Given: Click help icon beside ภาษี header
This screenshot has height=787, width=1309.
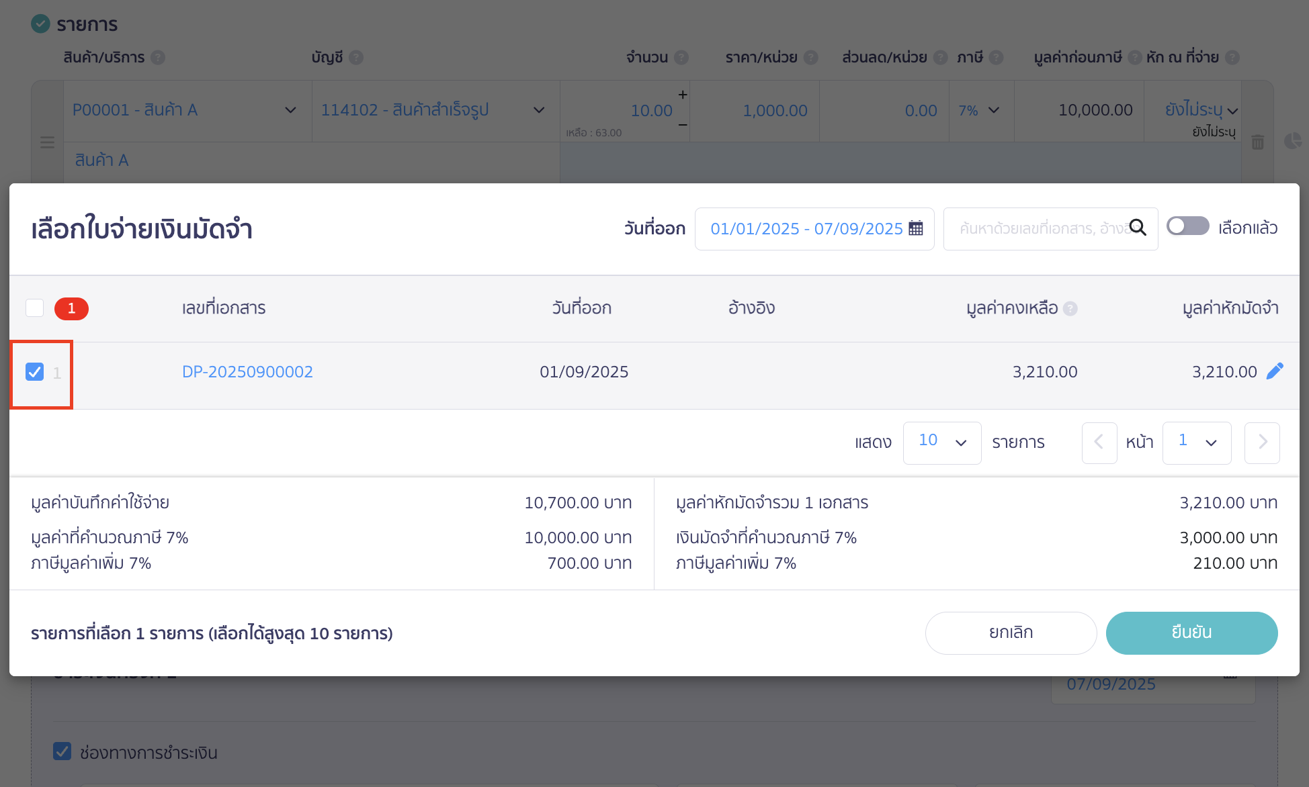Looking at the screenshot, I should [997, 58].
